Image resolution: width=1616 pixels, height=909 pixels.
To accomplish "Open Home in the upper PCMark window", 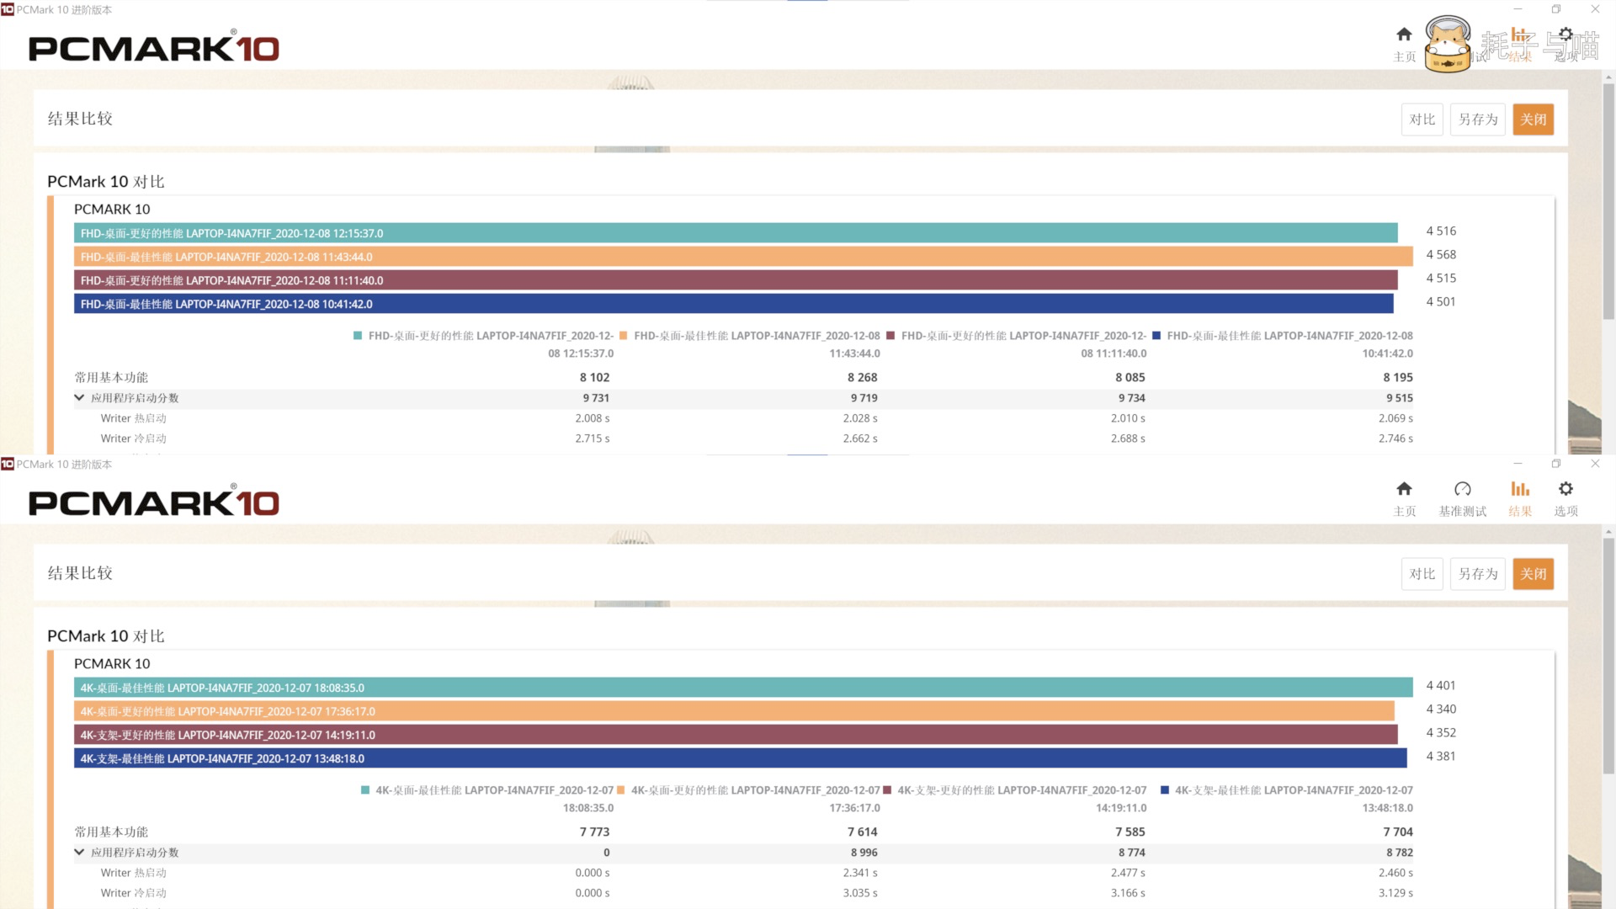I will click(1404, 43).
